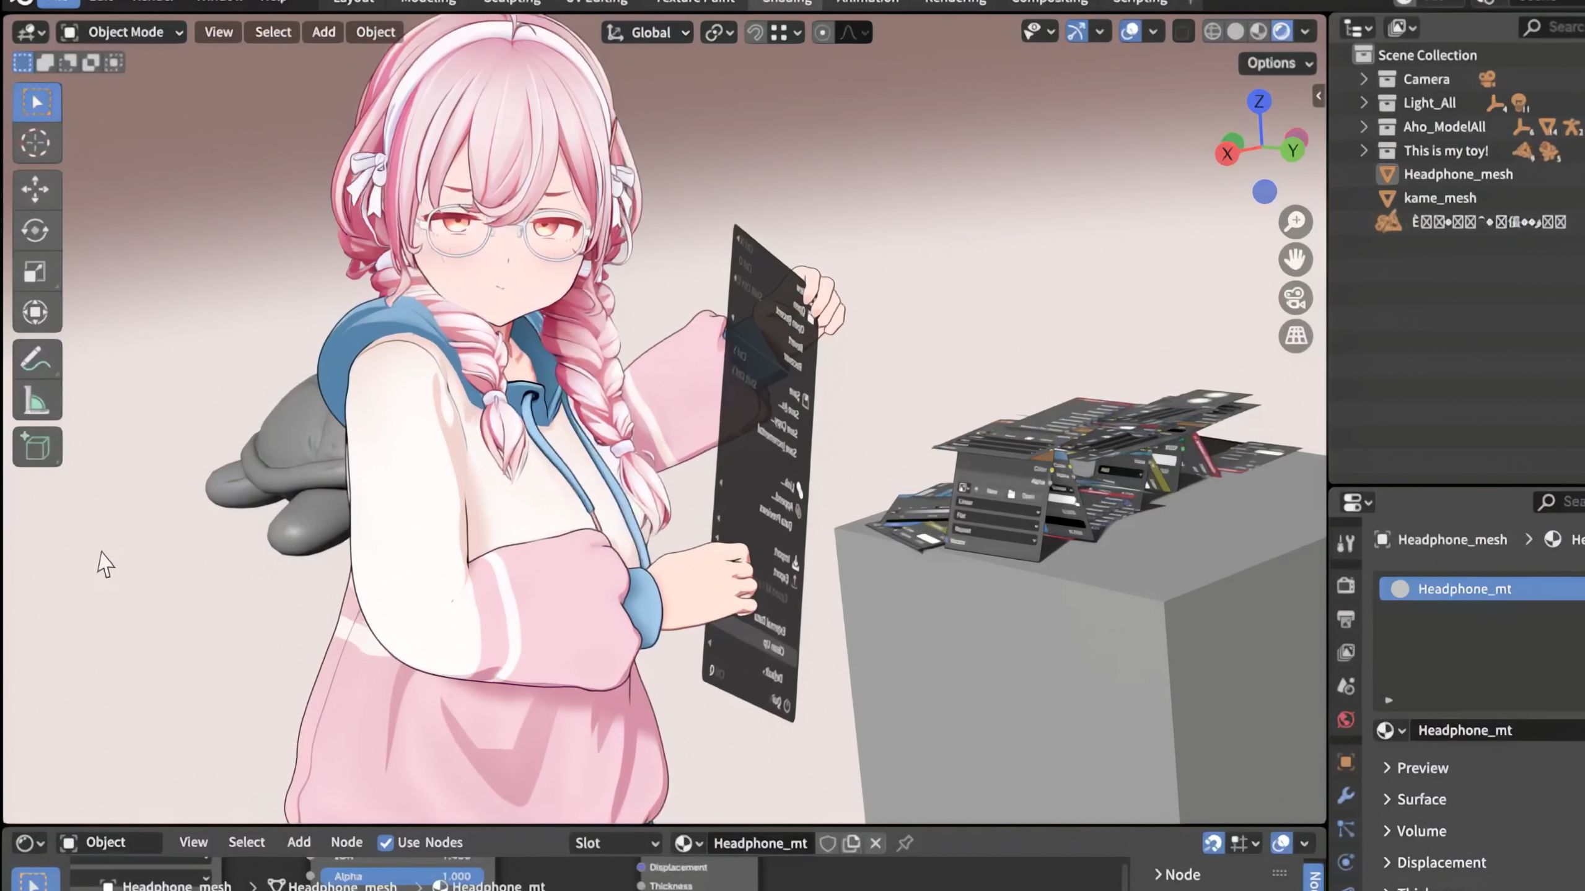
Task: Select the Rotate tool in toolbar
Action: pos(36,230)
